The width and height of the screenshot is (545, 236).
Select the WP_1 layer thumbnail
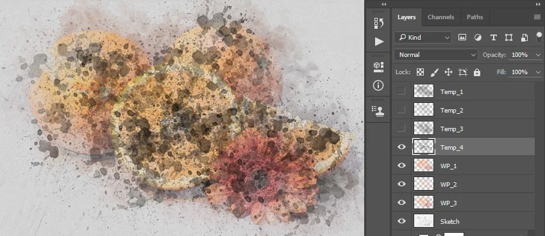424,165
